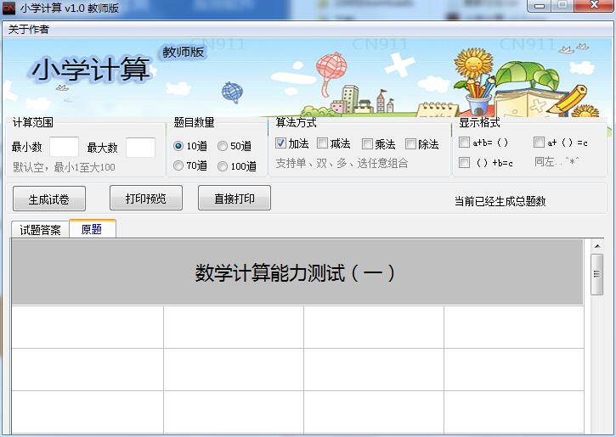Select the 原题 tab
The height and width of the screenshot is (437, 616).
click(93, 229)
